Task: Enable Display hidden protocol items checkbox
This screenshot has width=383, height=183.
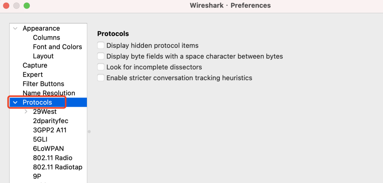Action: click(101, 45)
